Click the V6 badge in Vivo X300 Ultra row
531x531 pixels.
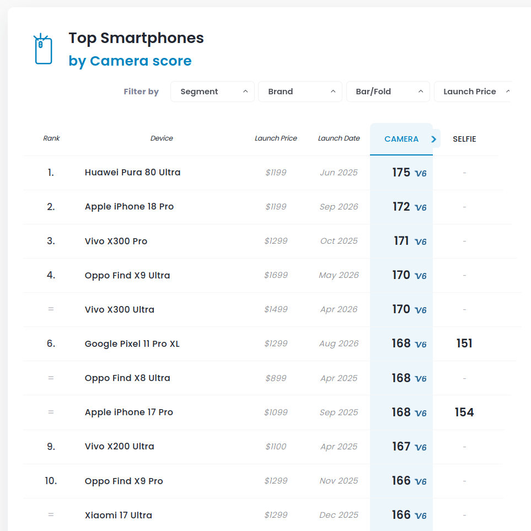click(x=421, y=310)
